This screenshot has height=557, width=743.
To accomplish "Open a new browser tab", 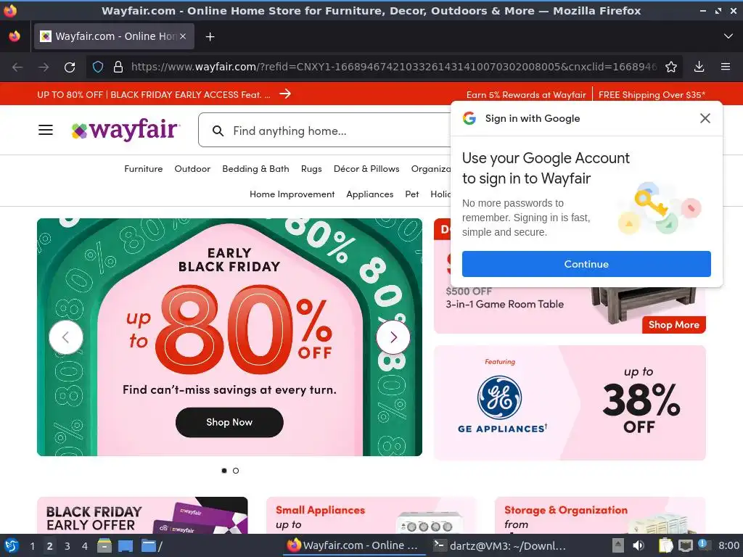I will (210, 36).
